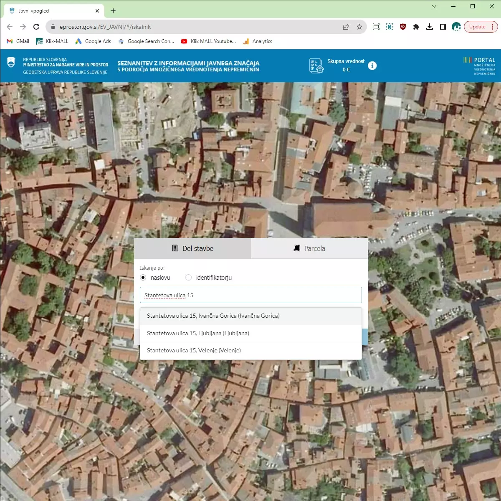This screenshot has height=501, width=501.
Task: Click the address search input field
Action: (x=250, y=295)
